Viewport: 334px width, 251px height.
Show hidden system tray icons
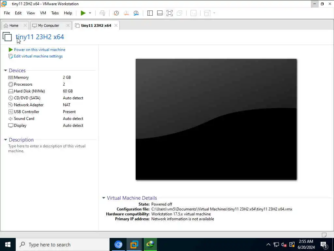(268, 244)
